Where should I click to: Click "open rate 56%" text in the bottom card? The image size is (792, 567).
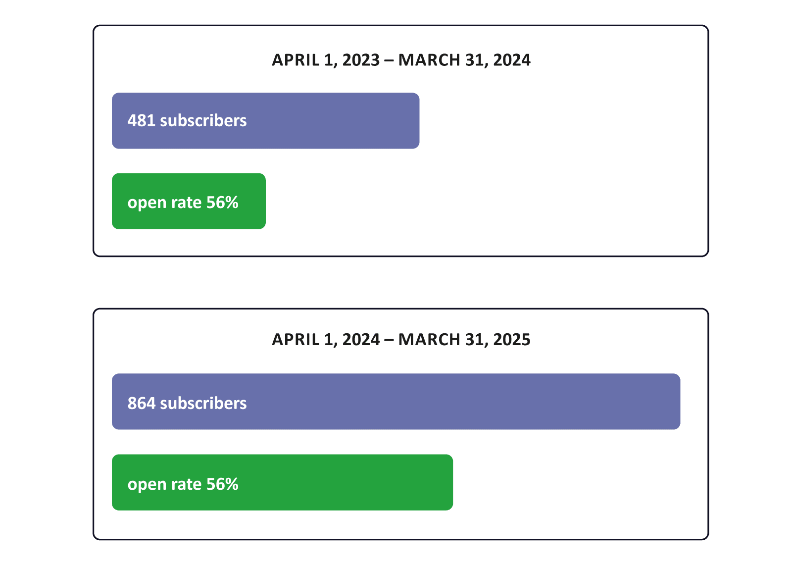tap(183, 484)
